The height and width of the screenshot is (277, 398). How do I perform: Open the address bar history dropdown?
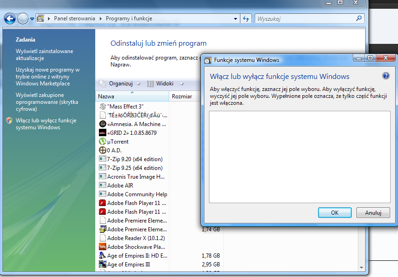click(235, 19)
